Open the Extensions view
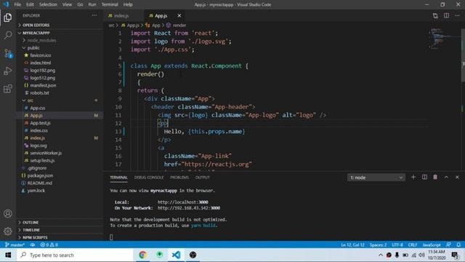The image size is (465, 262). 8,89
